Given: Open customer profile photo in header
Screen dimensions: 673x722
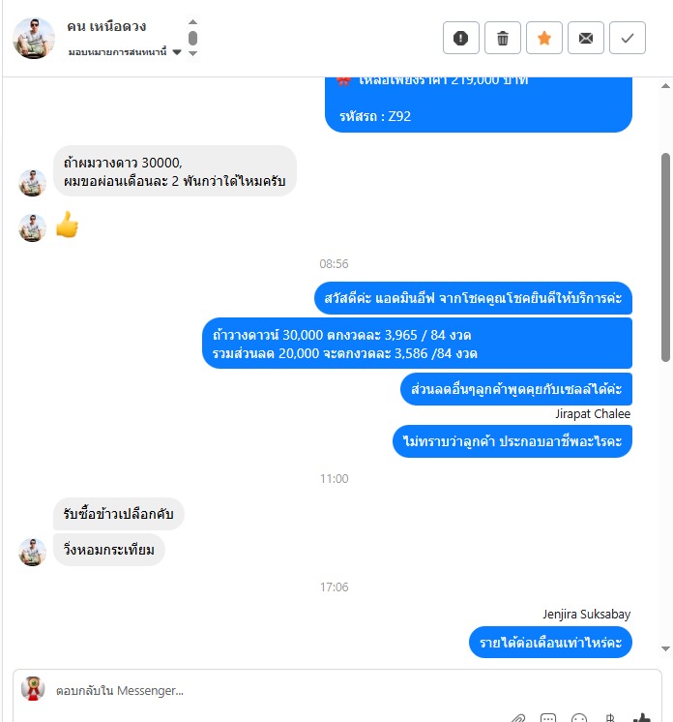Looking at the screenshot, I should [34, 38].
